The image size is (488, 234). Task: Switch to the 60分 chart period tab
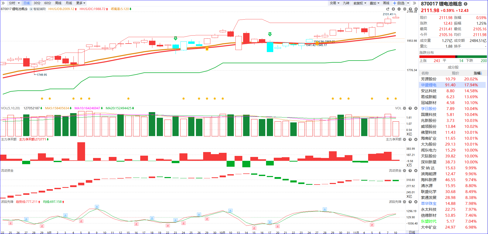[48, 3]
